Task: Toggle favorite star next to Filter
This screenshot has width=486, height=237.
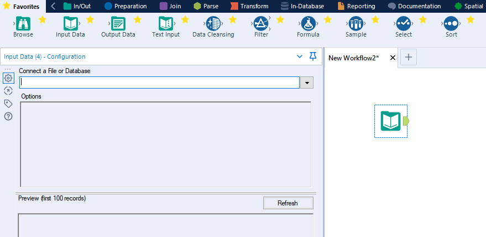Action: click(x=280, y=19)
